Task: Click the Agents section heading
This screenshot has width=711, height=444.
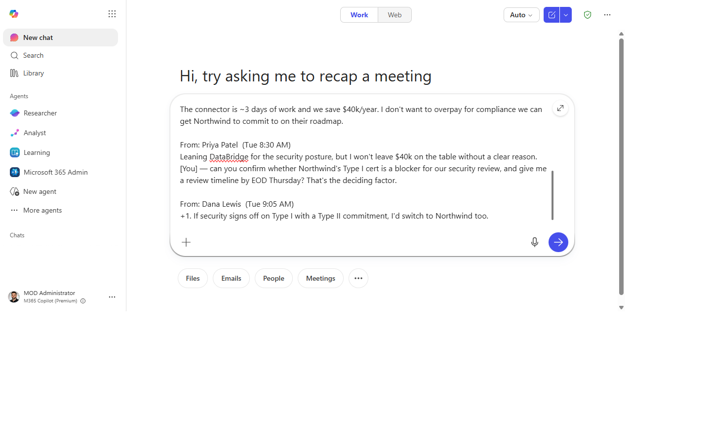Action: point(19,96)
